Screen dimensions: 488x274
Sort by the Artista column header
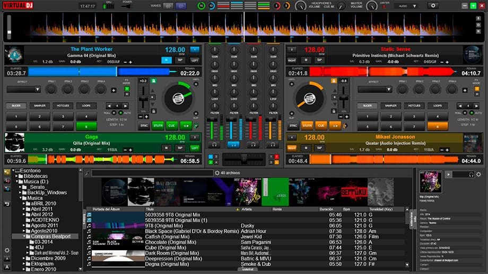[247, 209]
